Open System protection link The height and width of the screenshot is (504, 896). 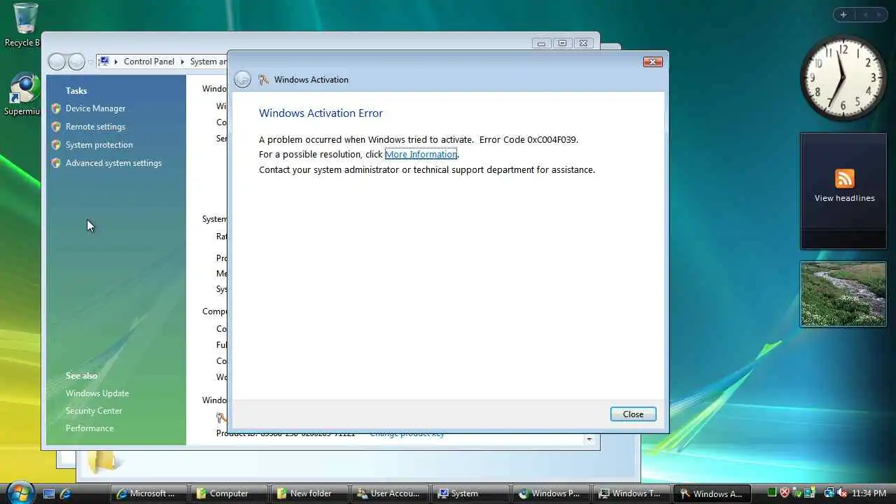[x=99, y=145]
